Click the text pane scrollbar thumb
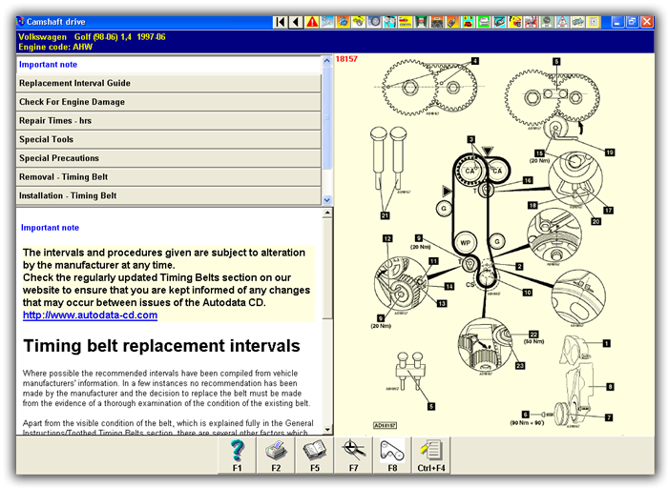 point(327,268)
